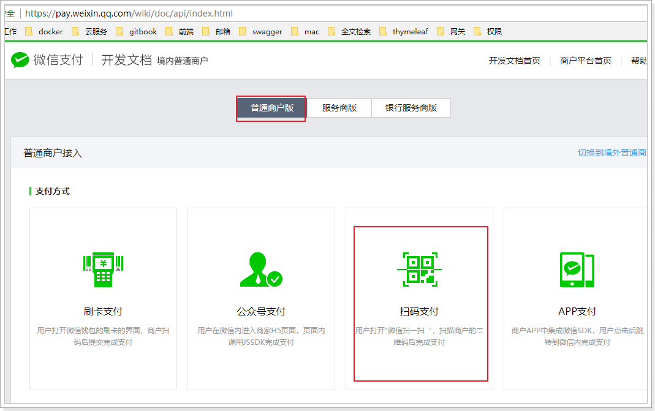
Task: Open the 邮箱 bookmark folder icon
Action: [205, 32]
